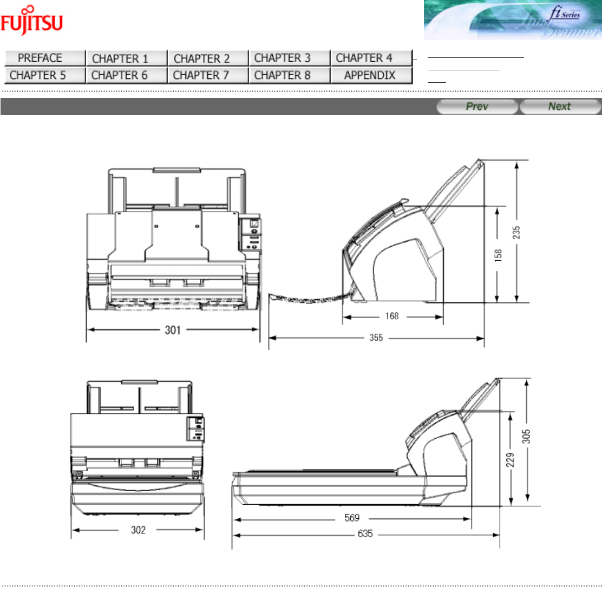Click the fi Series scanner banner
Image resolution: width=602 pixels, height=601 pixels.
pos(513,20)
